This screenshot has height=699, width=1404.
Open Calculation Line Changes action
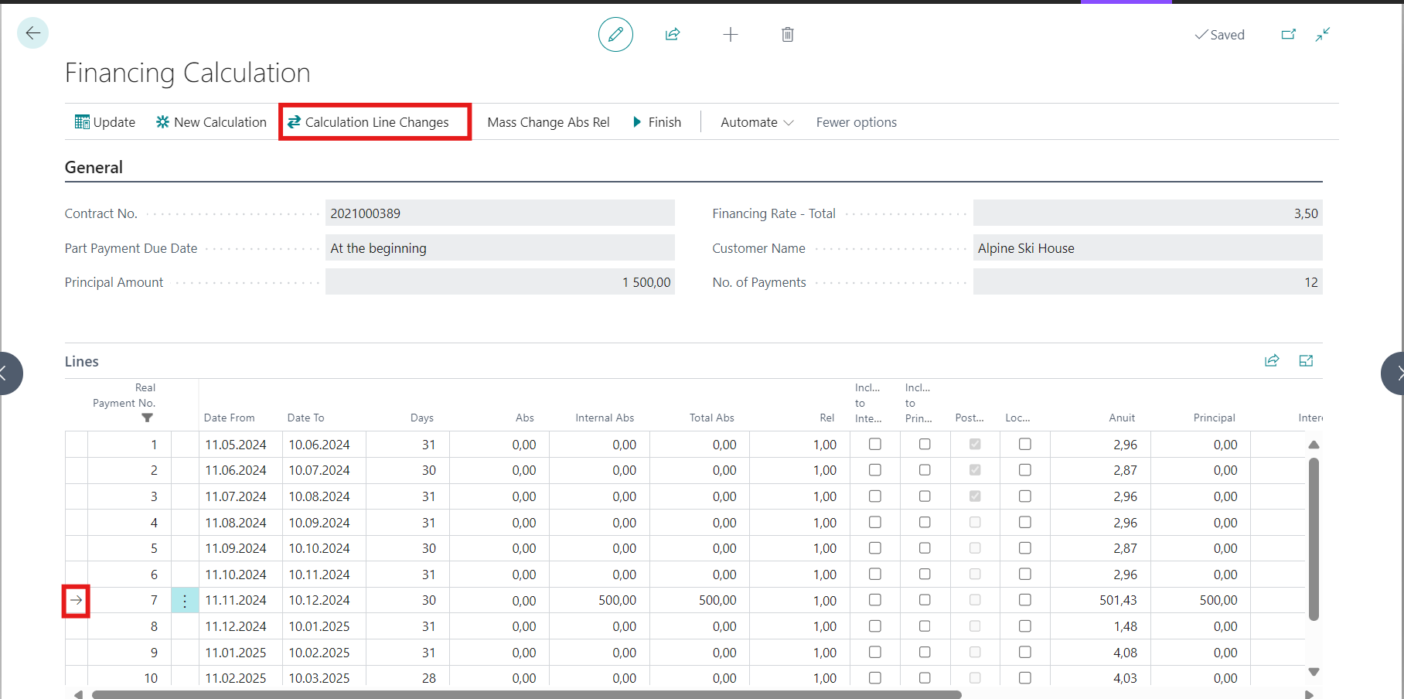tap(368, 122)
